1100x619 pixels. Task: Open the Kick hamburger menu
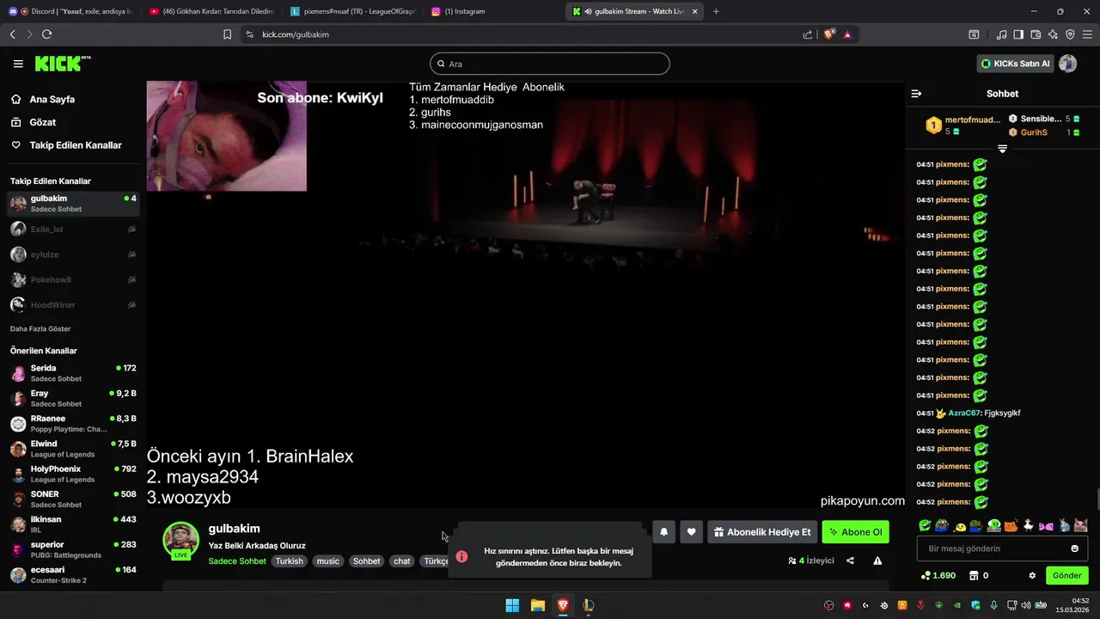point(18,64)
